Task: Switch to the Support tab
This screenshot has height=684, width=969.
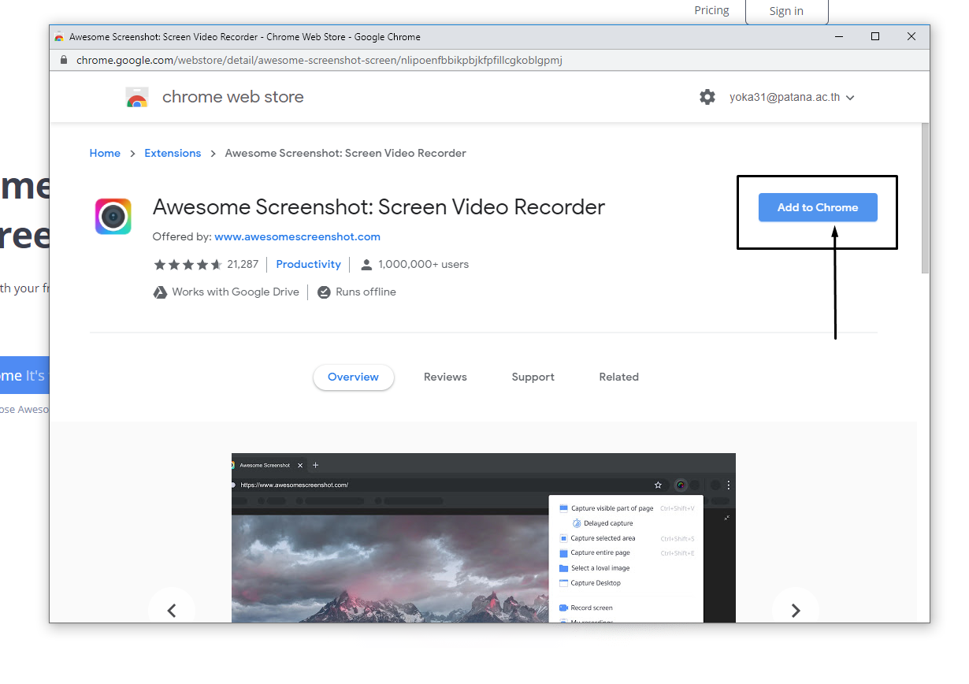Action: tap(533, 377)
